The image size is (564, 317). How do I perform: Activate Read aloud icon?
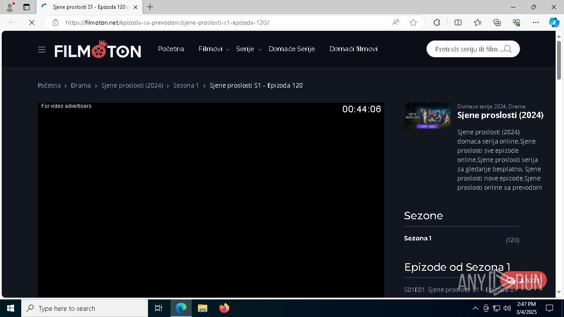[x=396, y=22]
